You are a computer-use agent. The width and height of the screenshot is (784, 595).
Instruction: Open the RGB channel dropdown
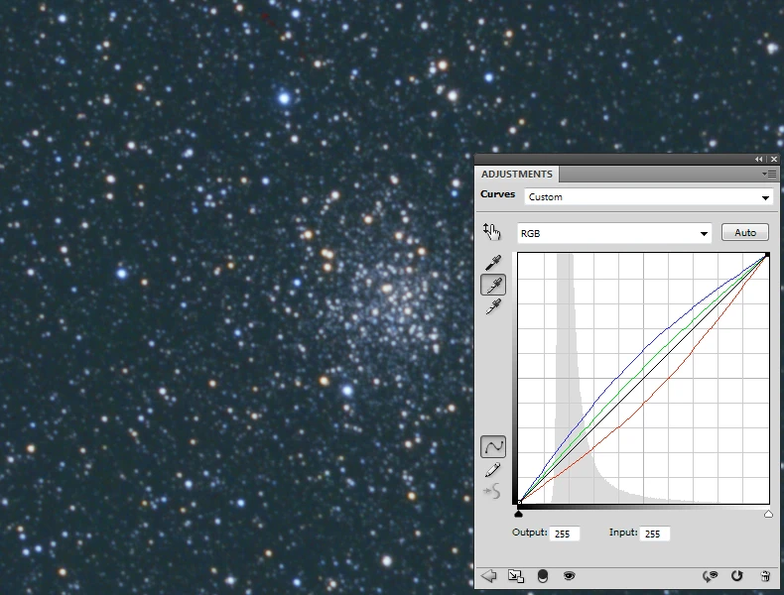tap(613, 234)
